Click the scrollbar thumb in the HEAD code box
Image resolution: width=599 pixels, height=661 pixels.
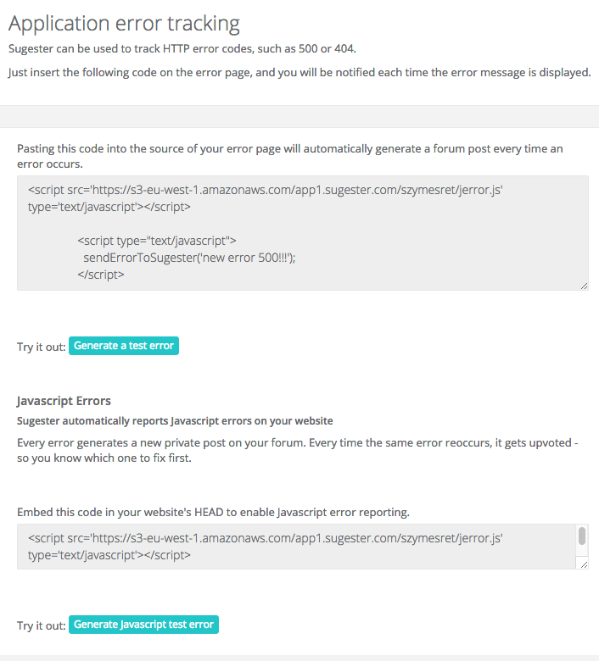click(582, 536)
